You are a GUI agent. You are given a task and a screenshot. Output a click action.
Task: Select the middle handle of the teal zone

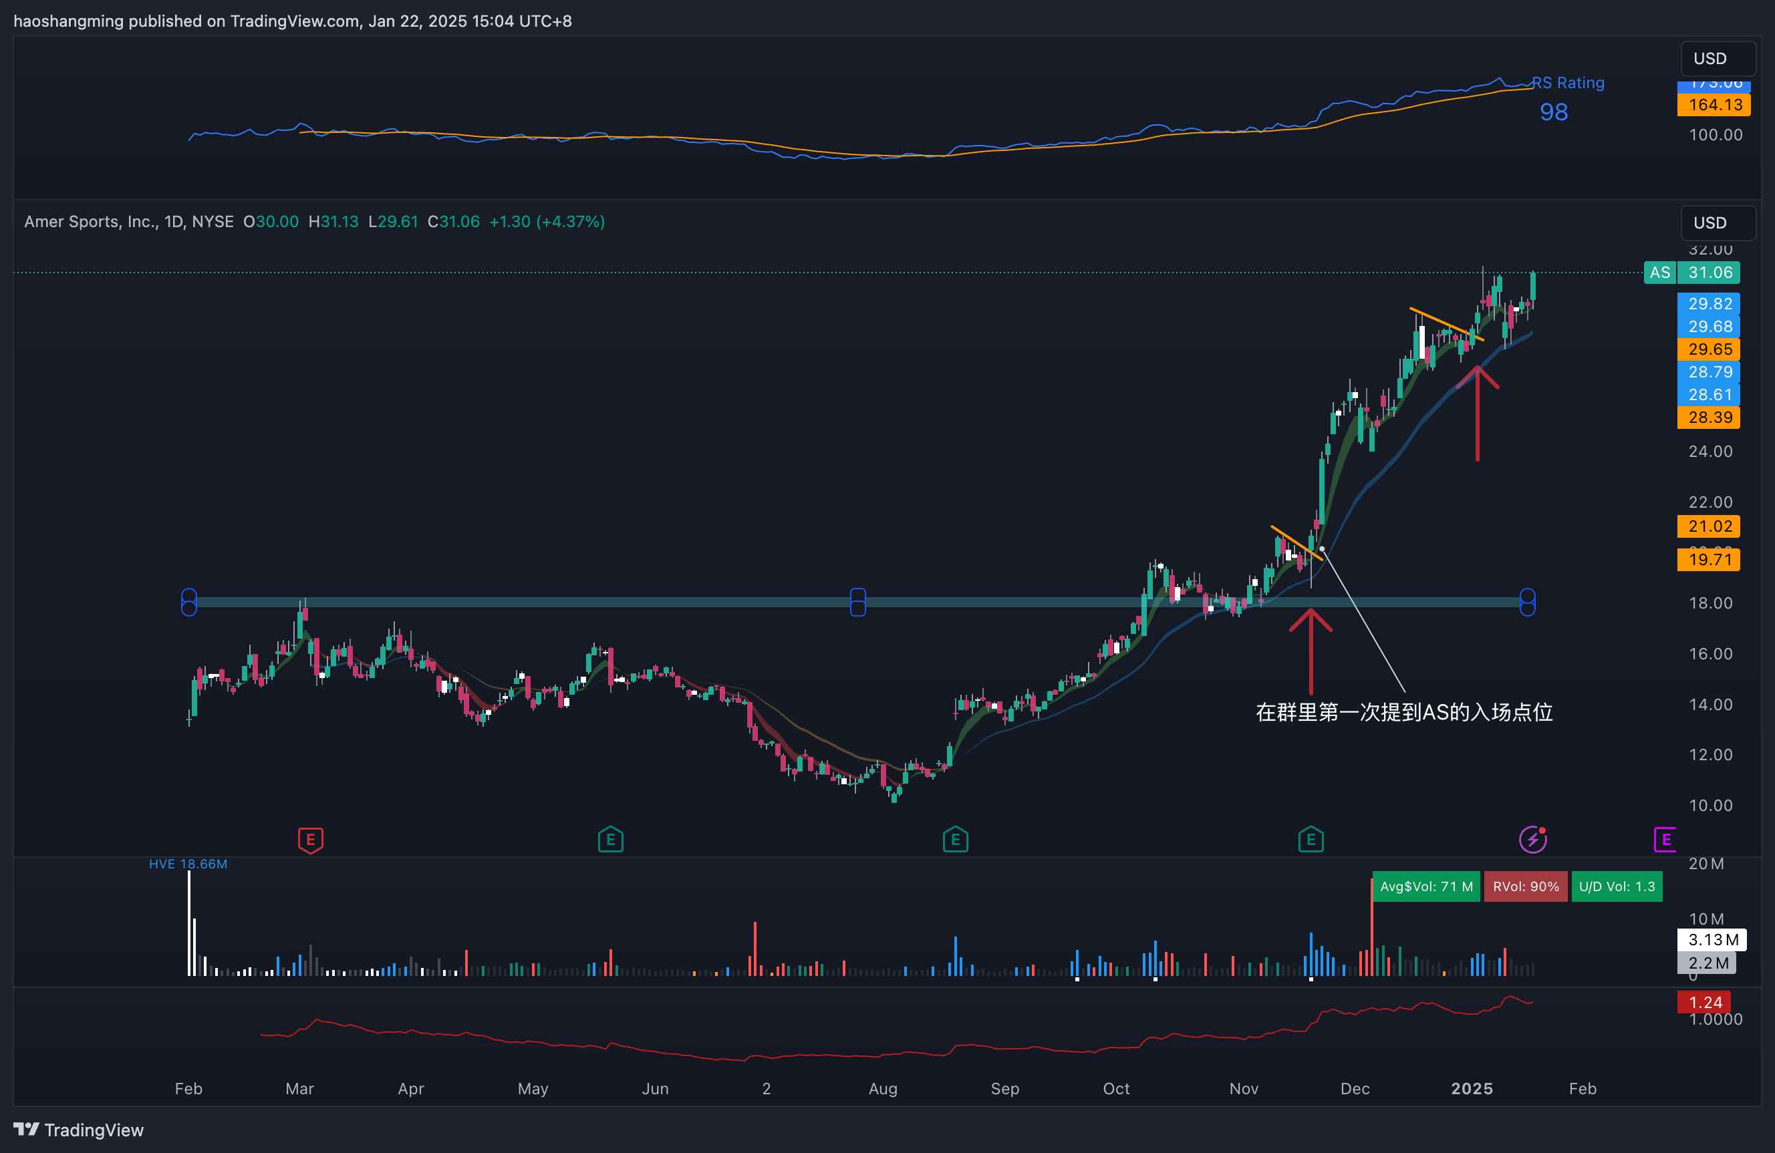click(x=857, y=602)
